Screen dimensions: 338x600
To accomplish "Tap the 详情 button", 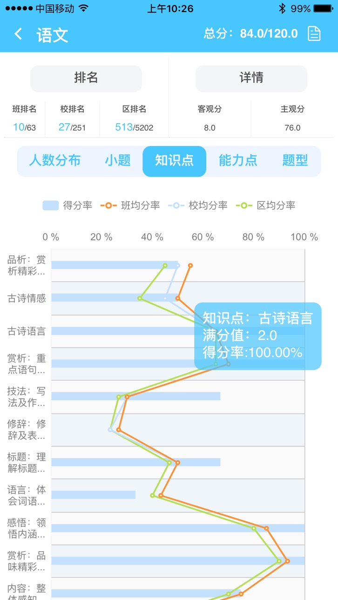I will coord(251,78).
